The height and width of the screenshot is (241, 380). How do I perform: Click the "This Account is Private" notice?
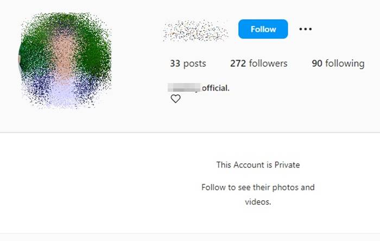pos(258,164)
